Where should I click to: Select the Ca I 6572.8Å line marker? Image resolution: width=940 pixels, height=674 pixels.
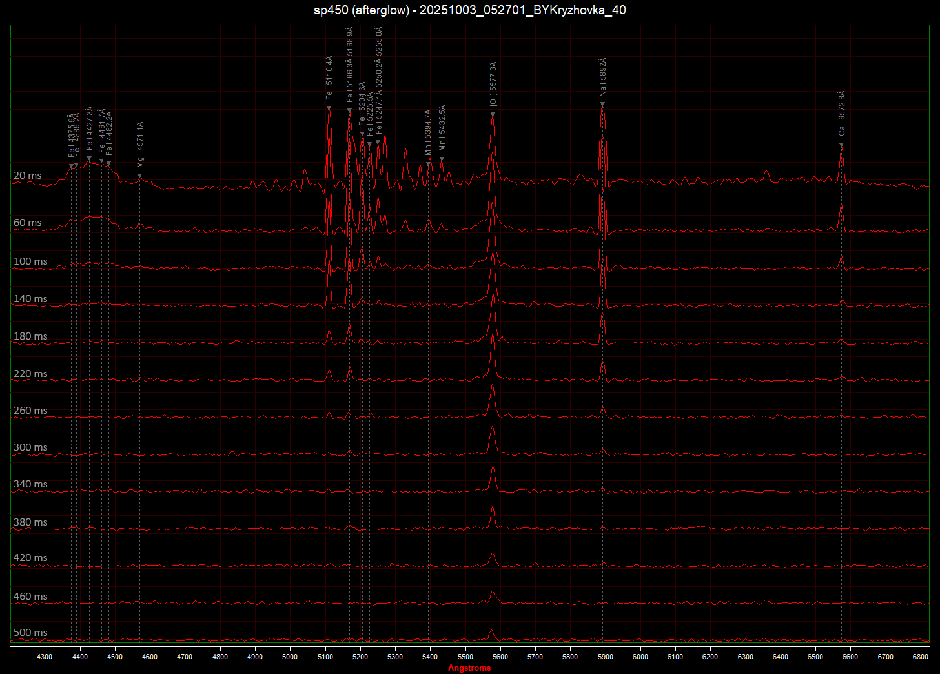coord(841,145)
